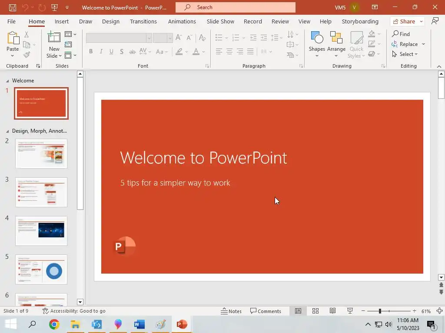This screenshot has height=333, width=445.
Task: Collapse the ribbon with the chevron
Action: pos(439,66)
